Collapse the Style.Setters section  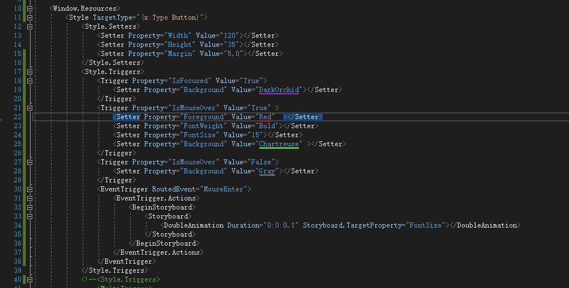[29, 27]
